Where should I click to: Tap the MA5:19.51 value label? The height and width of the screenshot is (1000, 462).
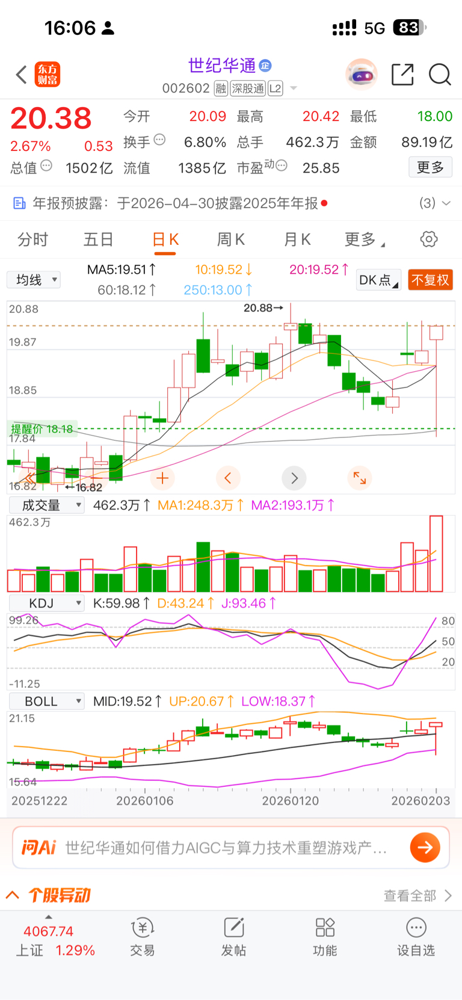[122, 270]
